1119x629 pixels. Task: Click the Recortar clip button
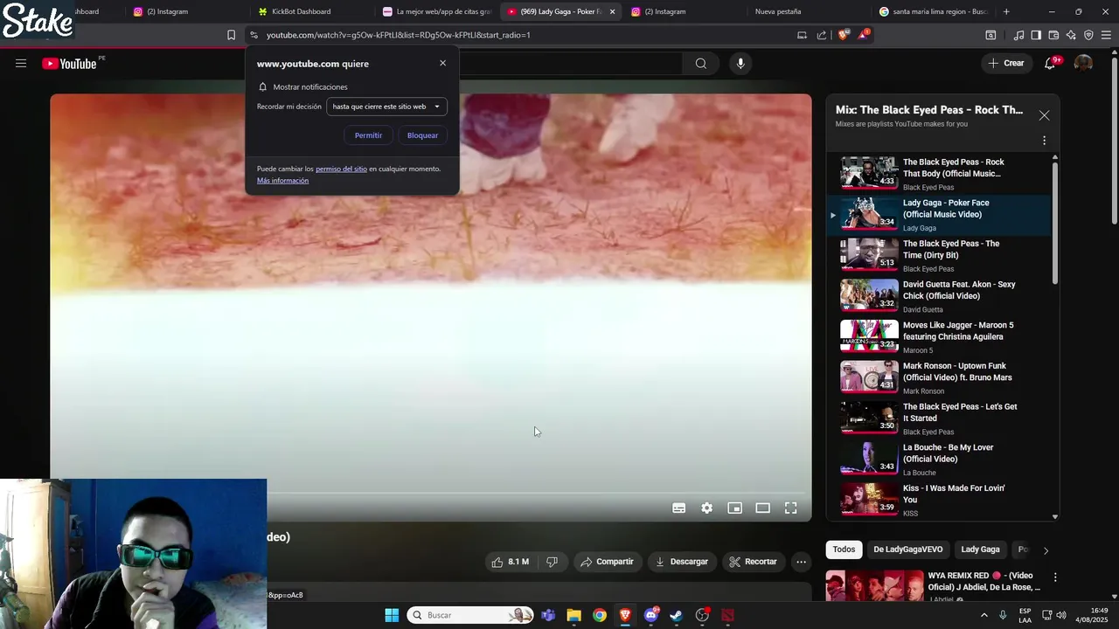point(753,562)
